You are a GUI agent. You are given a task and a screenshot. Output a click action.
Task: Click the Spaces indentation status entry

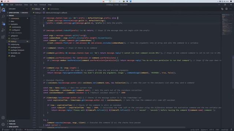(204, 130)
